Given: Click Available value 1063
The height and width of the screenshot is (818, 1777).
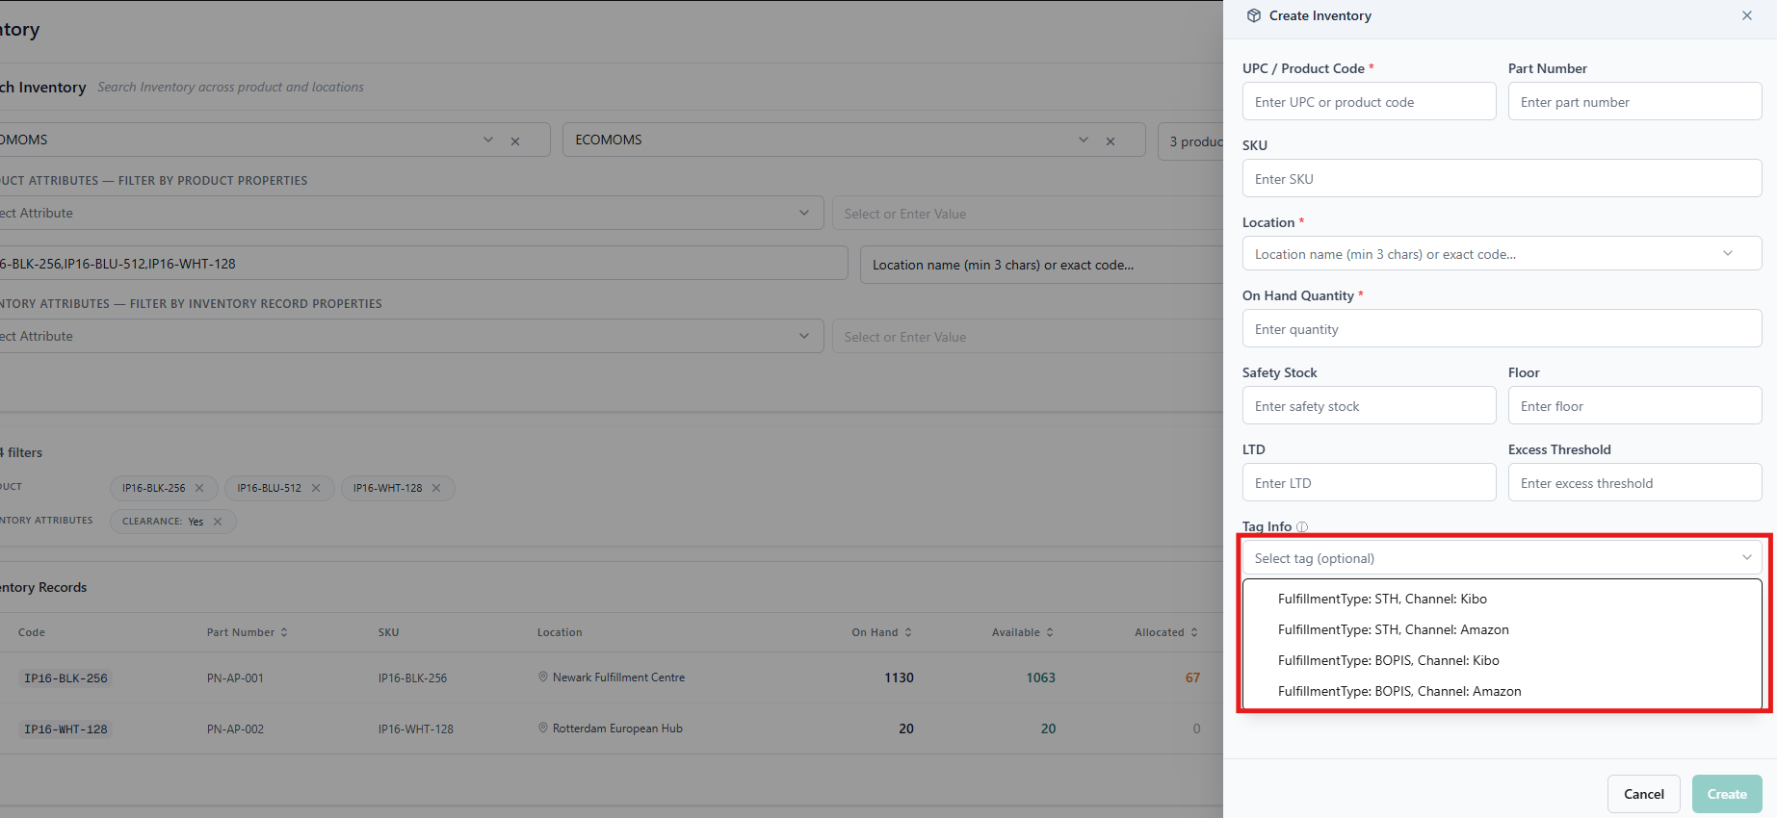Looking at the screenshot, I should point(1040,677).
